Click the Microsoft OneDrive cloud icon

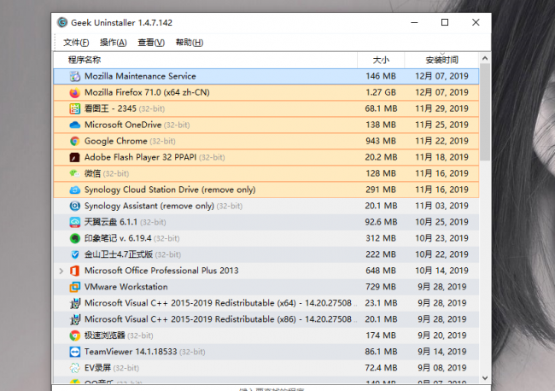74,125
